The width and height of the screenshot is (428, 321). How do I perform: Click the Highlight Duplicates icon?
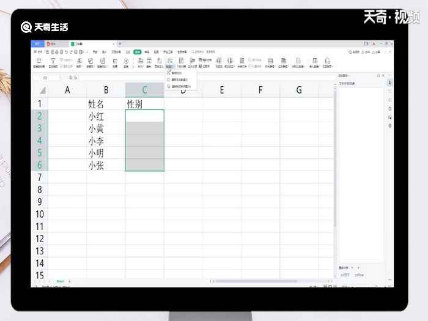(90, 62)
